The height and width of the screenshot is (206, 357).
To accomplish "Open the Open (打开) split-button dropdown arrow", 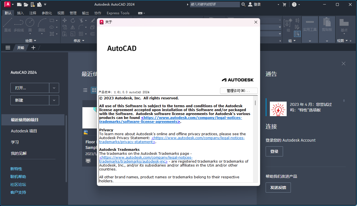I will (x=54, y=88).
